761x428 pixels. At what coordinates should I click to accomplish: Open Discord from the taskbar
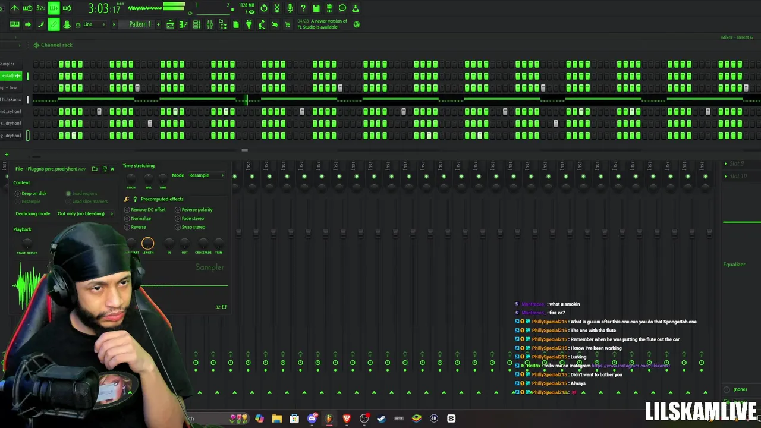pyautogui.click(x=312, y=418)
